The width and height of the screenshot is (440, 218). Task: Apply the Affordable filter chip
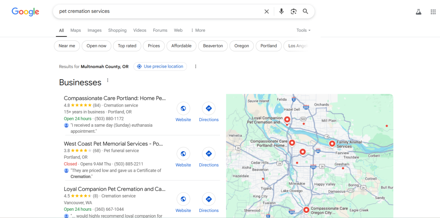tap(181, 46)
